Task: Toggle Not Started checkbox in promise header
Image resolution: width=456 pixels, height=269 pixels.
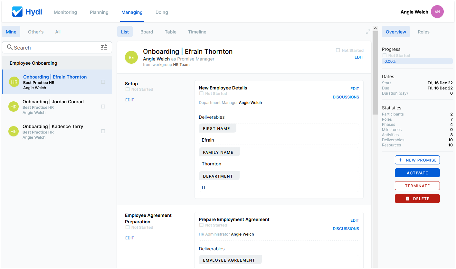Action: pyautogui.click(x=338, y=51)
